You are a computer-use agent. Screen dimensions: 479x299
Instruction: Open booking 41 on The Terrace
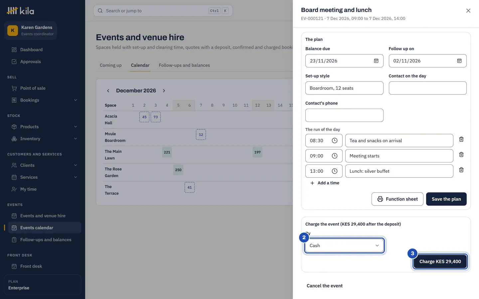(x=190, y=187)
